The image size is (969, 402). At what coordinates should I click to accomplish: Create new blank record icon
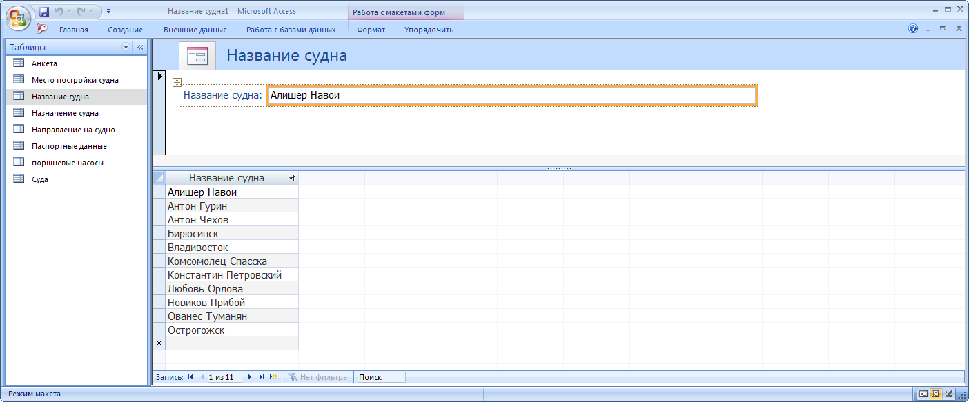coord(273,377)
